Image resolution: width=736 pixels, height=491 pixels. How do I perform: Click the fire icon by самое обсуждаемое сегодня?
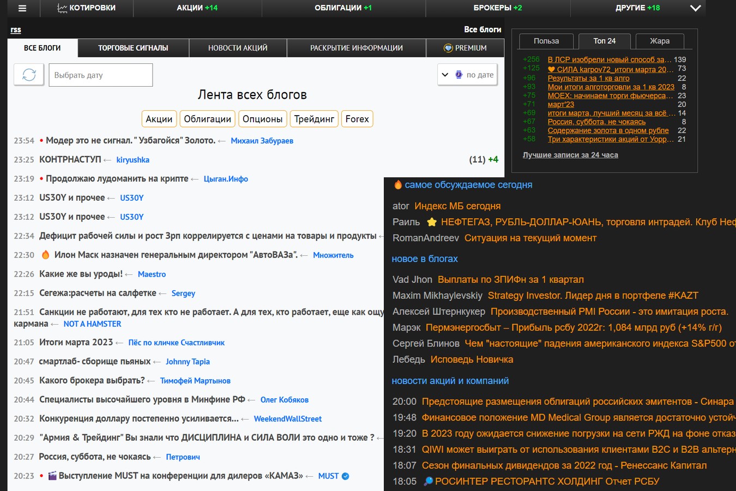[x=397, y=185]
